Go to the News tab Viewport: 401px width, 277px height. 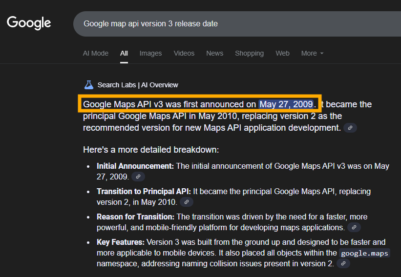(215, 53)
